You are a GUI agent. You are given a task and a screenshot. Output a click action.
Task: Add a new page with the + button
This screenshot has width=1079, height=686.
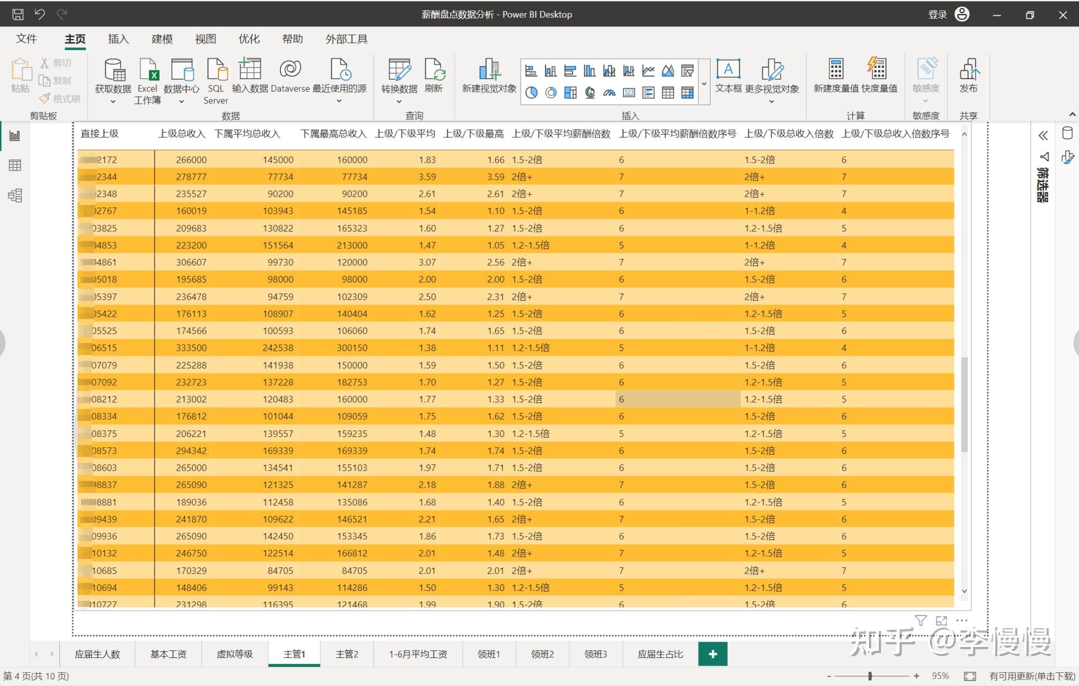714,654
